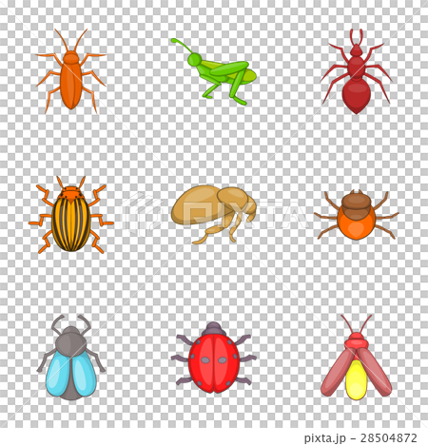Viewport: 428px width, 446px height.
Task: Select the green grasshopper icon
Action: coord(214,71)
